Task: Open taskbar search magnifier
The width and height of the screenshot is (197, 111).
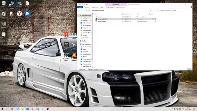Action: pyautogui.click(x=7, y=109)
